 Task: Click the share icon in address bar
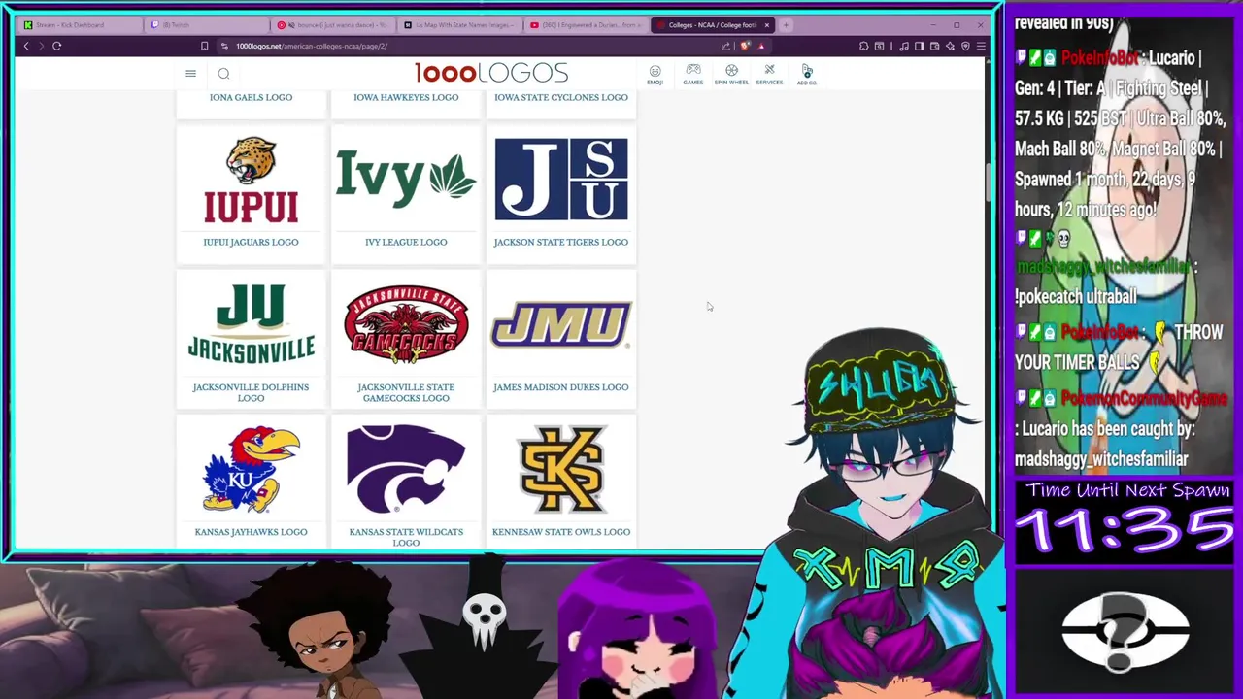725,46
